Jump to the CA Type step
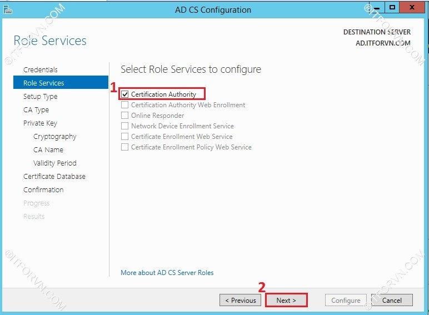Screen dimensions: 429x315 36,109
